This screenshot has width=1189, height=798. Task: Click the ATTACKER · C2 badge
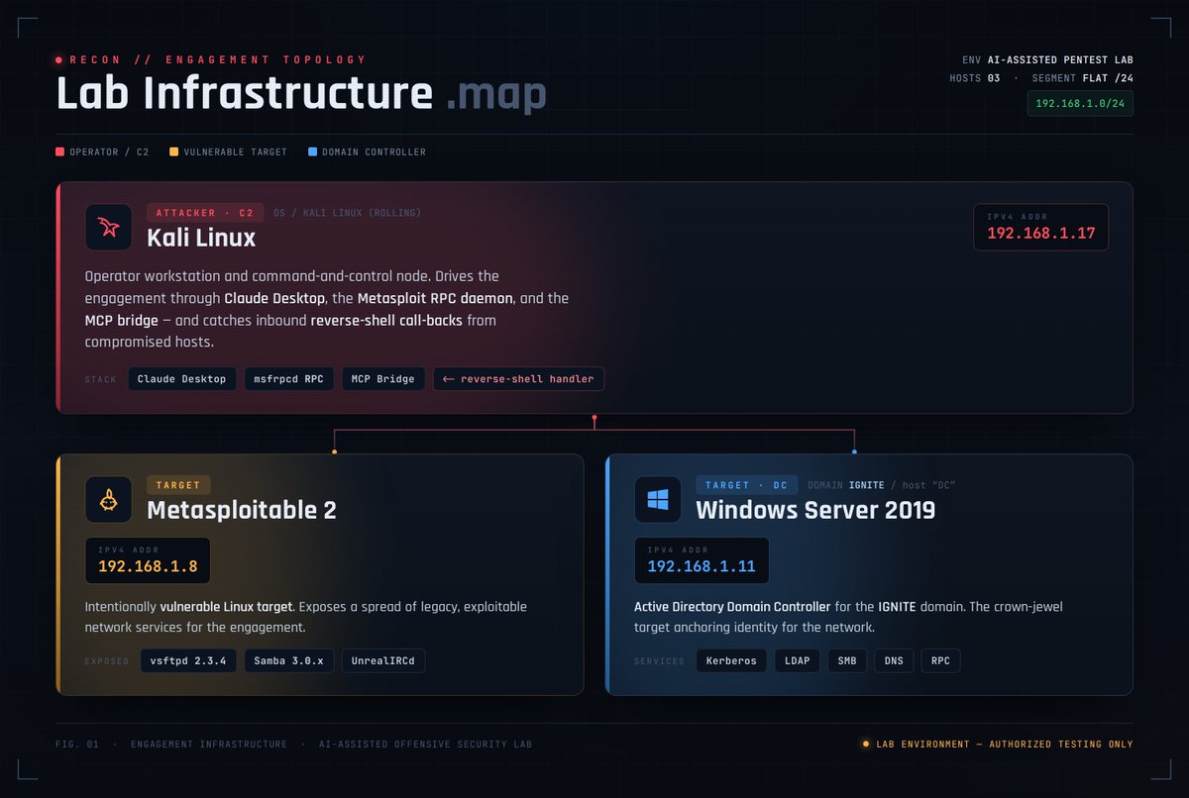click(x=205, y=212)
